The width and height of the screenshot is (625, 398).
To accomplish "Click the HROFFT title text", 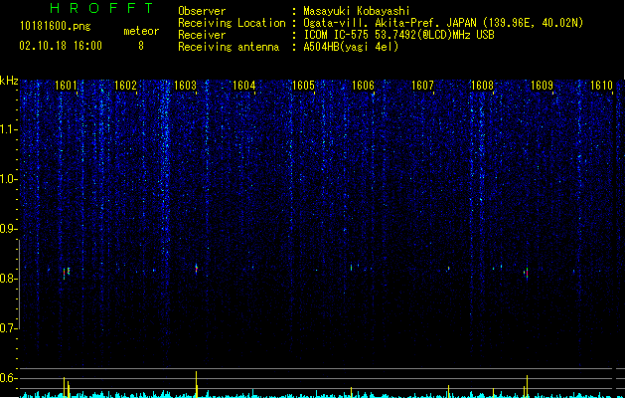I will 102,8.
